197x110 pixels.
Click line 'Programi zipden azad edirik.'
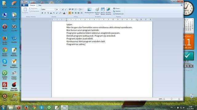point(80,39)
